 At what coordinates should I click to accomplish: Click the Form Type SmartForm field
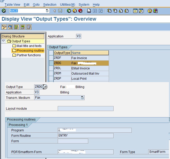159,152
